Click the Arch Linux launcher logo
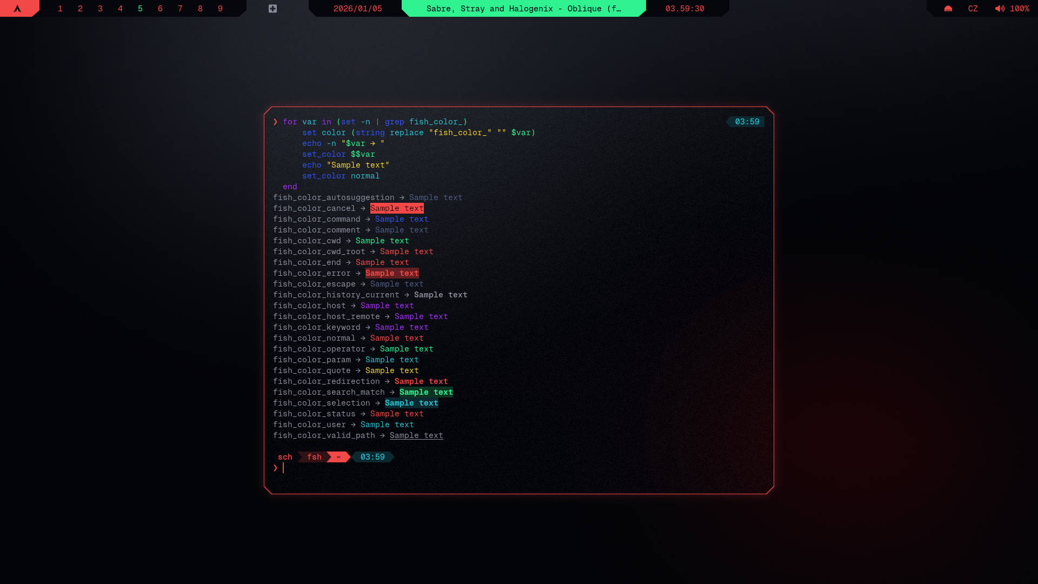The height and width of the screenshot is (584, 1038). coord(17,9)
